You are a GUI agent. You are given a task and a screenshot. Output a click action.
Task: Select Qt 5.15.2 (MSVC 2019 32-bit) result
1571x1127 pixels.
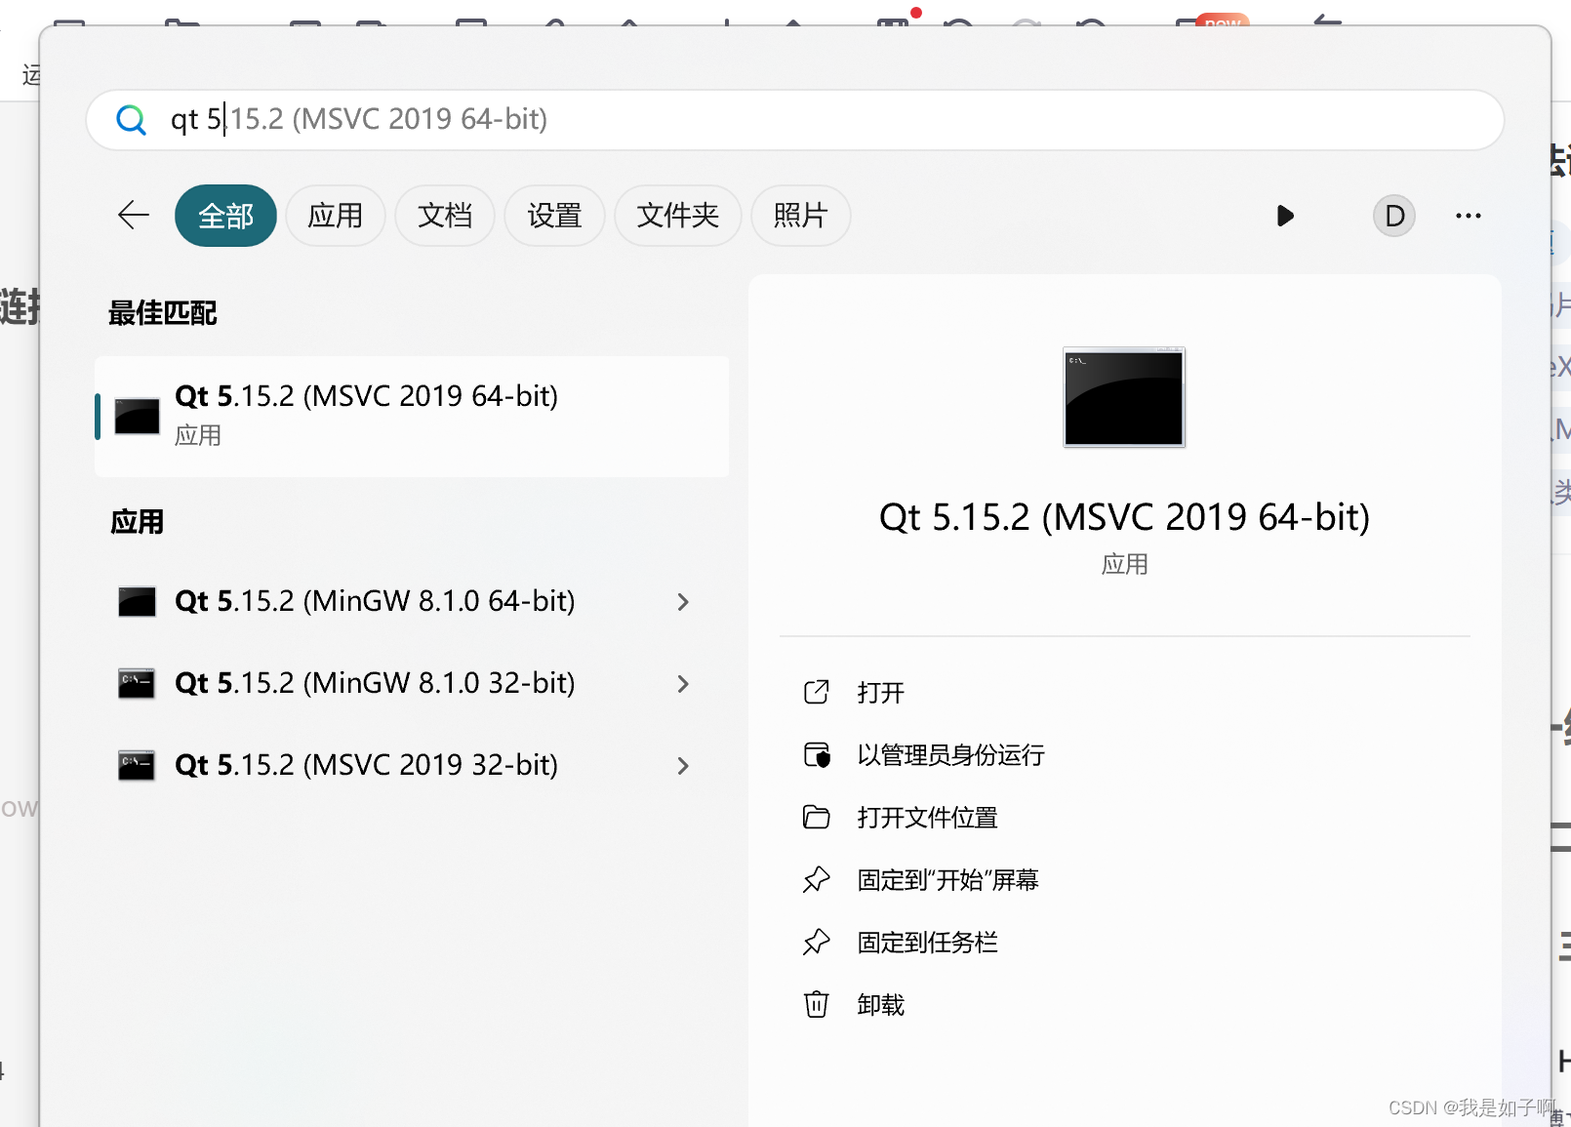coord(367,765)
